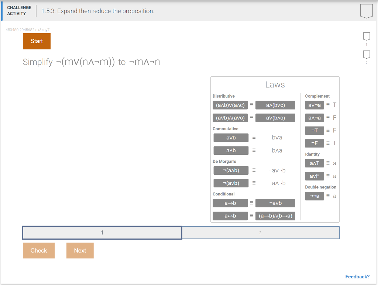Apply the identity law a∨F
Screen dimensions: 378x285
(x=314, y=176)
